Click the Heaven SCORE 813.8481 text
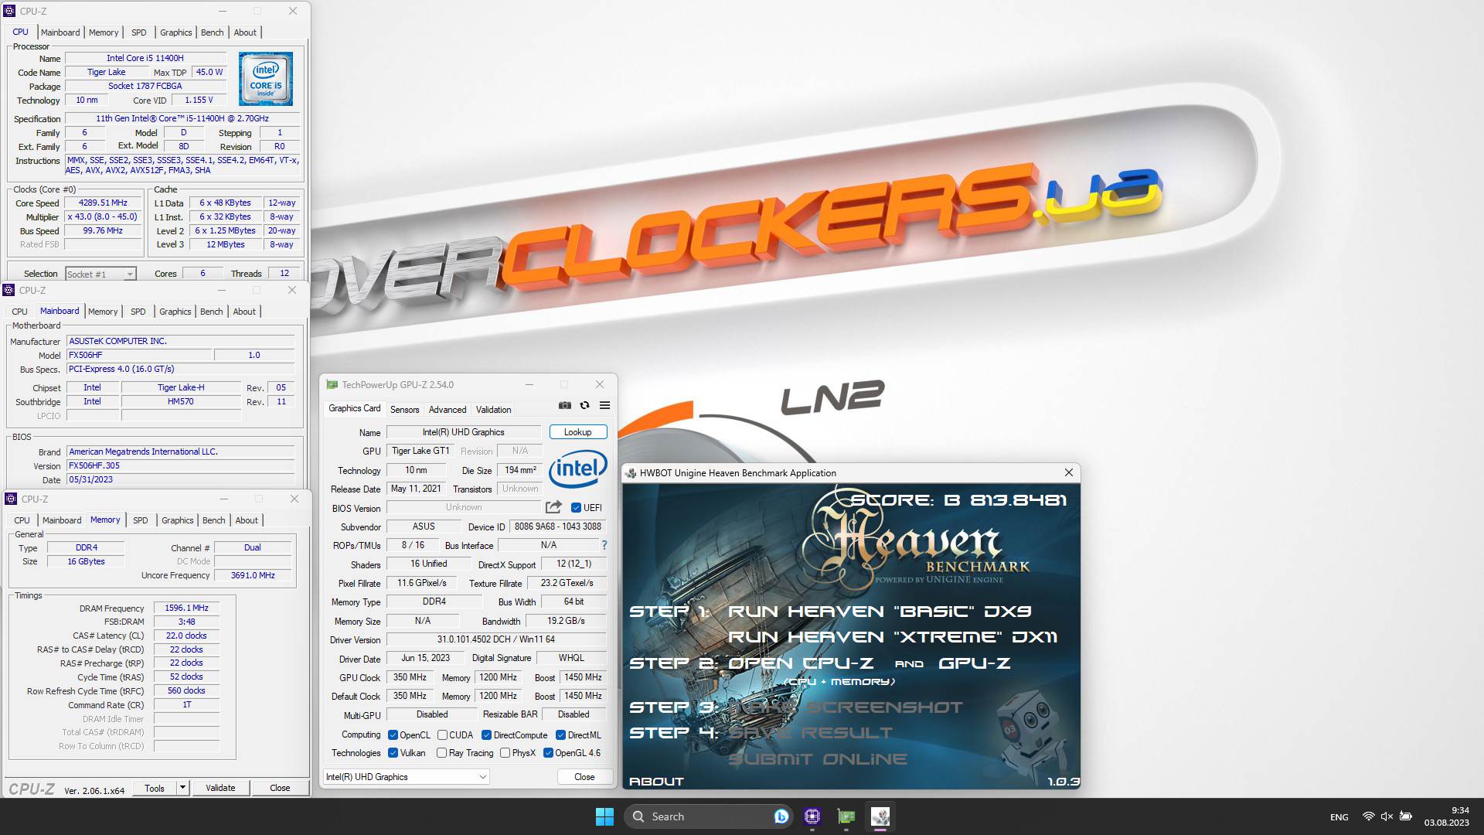Screen dimensions: 1484x835 click(x=958, y=500)
